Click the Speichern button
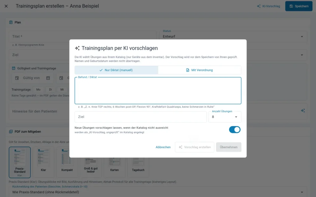316x197 pixels. coord(299,6)
